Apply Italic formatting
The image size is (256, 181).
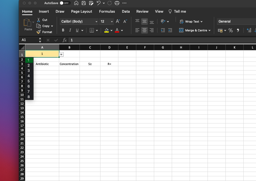click(70, 30)
